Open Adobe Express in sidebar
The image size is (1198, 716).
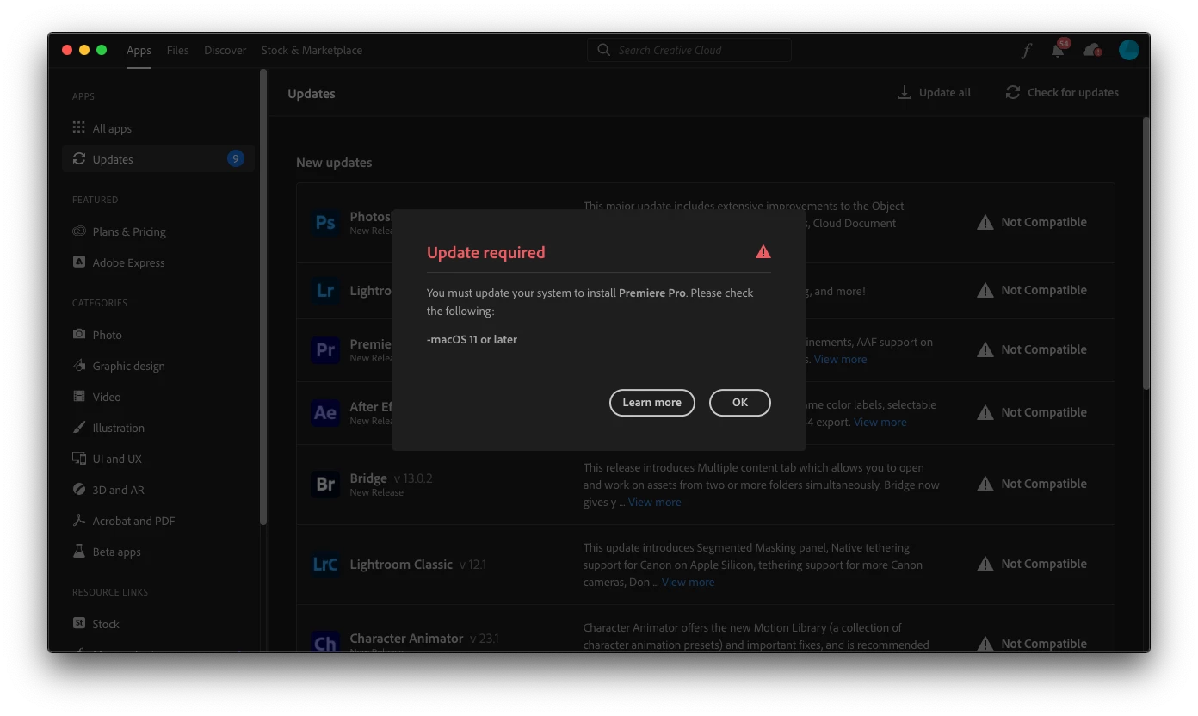click(157, 262)
